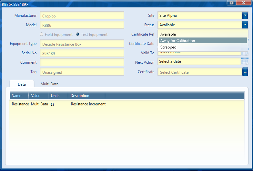This screenshot has width=253, height=171.
Task: Select the Resistance row name cell
Action: [20, 104]
